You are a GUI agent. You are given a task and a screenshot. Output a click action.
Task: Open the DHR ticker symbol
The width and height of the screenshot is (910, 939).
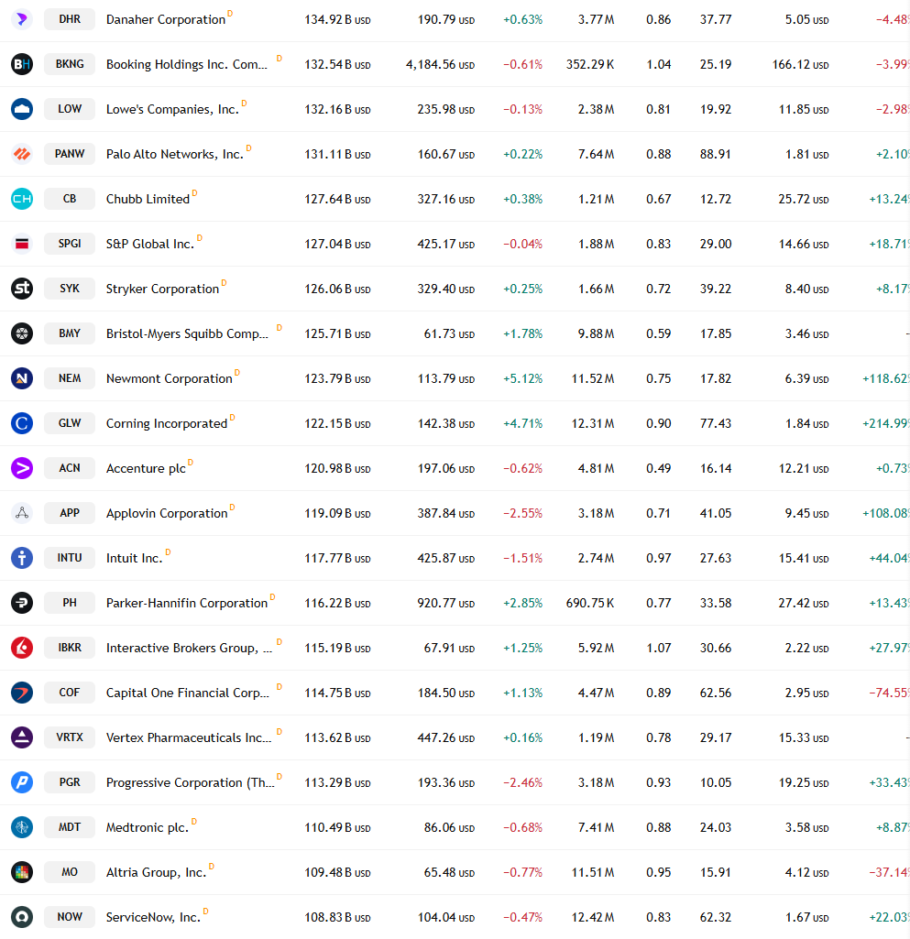coord(70,19)
